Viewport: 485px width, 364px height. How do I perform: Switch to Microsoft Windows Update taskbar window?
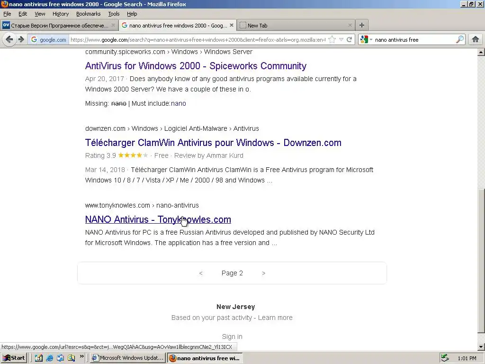click(x=128, y=358)
